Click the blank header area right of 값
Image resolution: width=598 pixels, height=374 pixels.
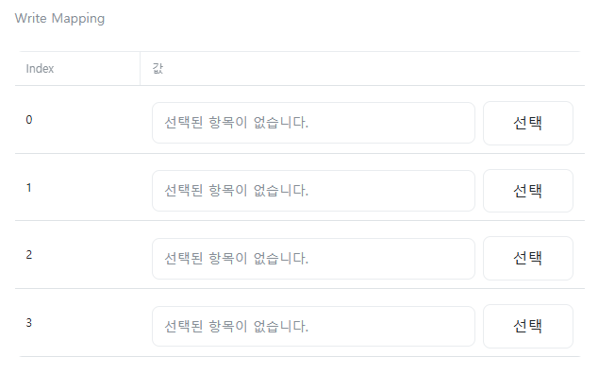click(x=374, y=68)
